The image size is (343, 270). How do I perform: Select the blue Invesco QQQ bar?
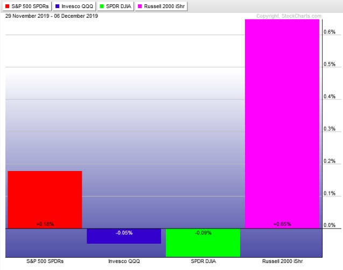point(124,236)
